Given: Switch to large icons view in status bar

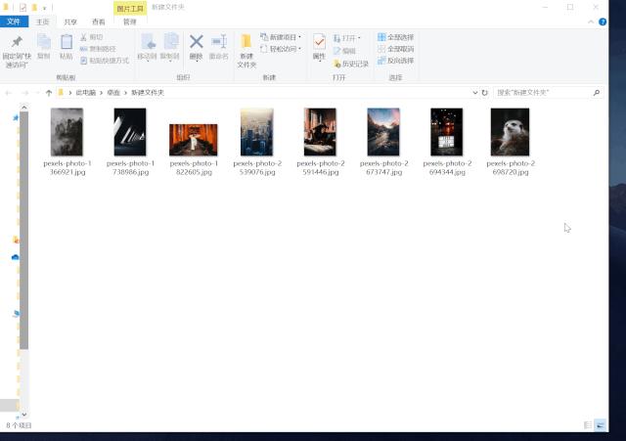Looking at the screenshot, I should pos(600,425).
